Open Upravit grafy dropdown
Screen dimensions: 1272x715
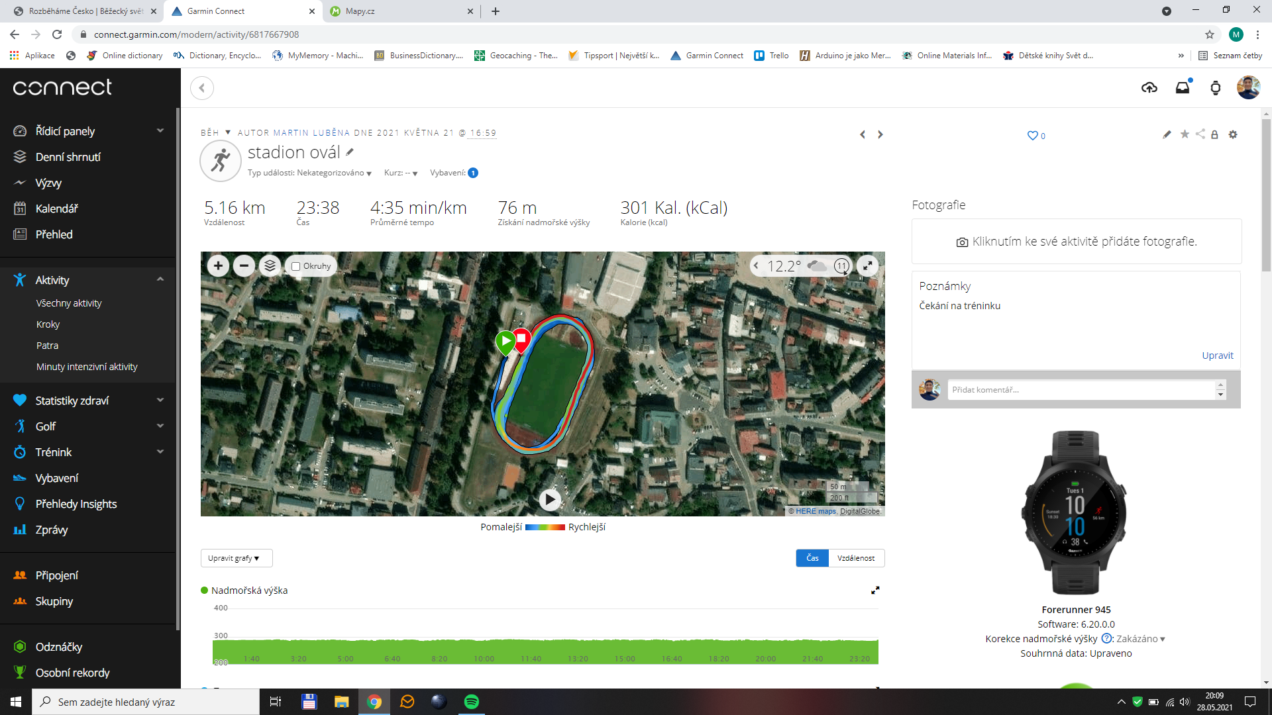(x=237, y=558)
